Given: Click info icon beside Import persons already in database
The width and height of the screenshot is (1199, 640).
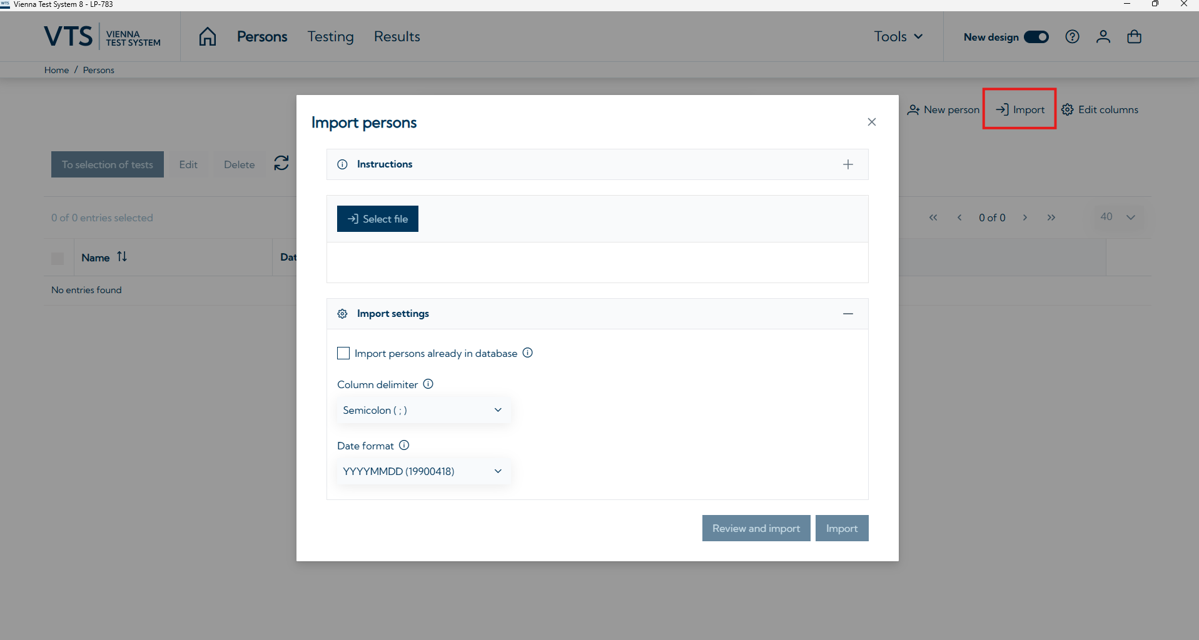Looking at the screenshot, I should [x=528, y=353].
